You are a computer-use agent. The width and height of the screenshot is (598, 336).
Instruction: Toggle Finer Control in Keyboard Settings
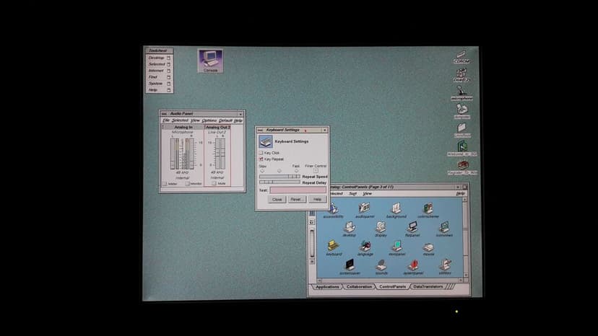click(316, 171)
